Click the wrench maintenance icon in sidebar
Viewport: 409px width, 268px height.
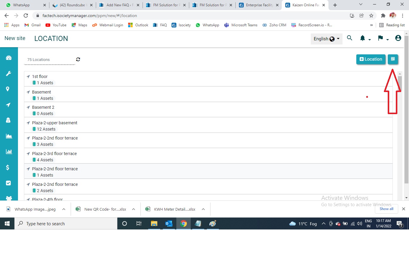(9, 73)
